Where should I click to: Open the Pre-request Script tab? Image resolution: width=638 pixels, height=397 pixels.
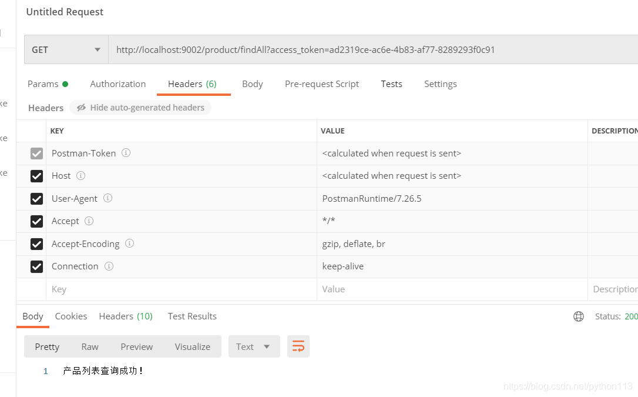tap(322, 84)
